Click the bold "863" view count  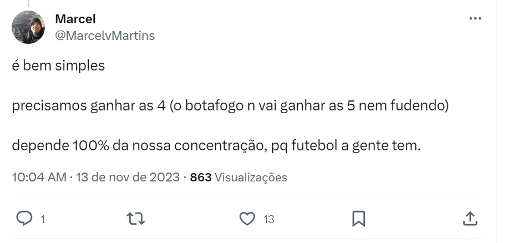pyautogui.click(x=200, y=178)
